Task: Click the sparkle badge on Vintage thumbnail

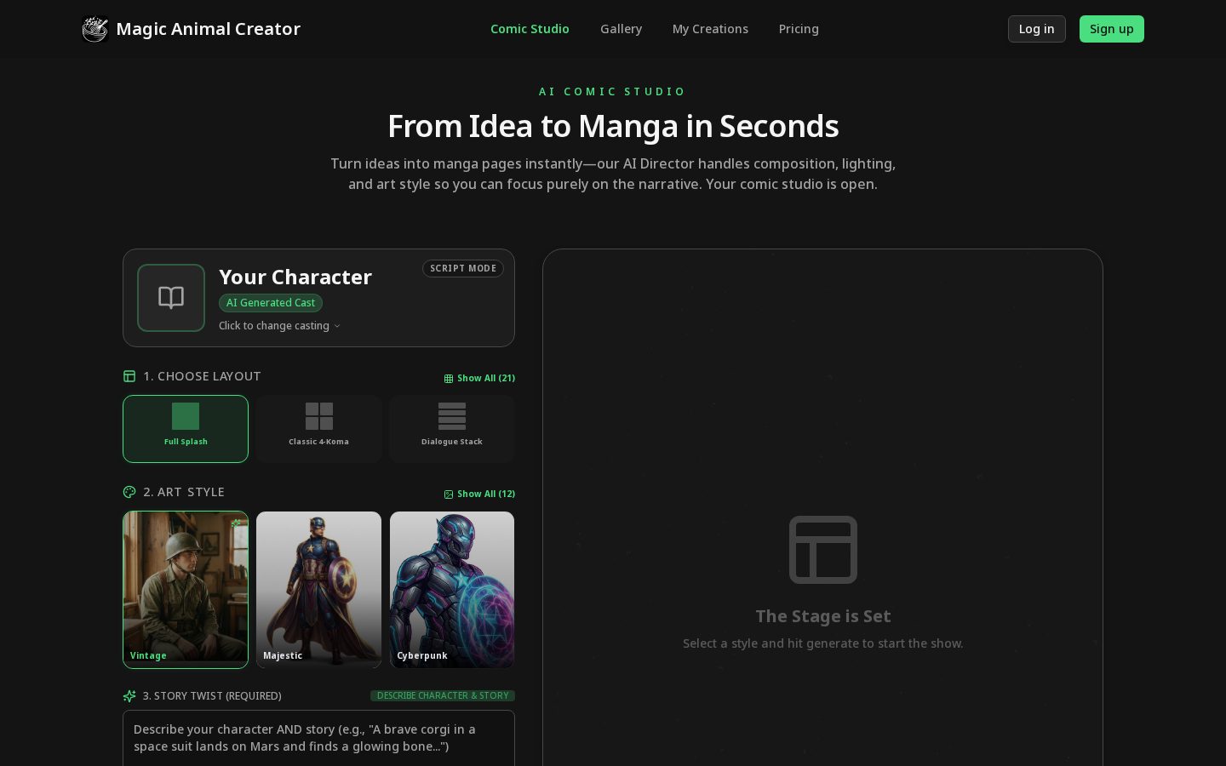Action: [236, 523]
